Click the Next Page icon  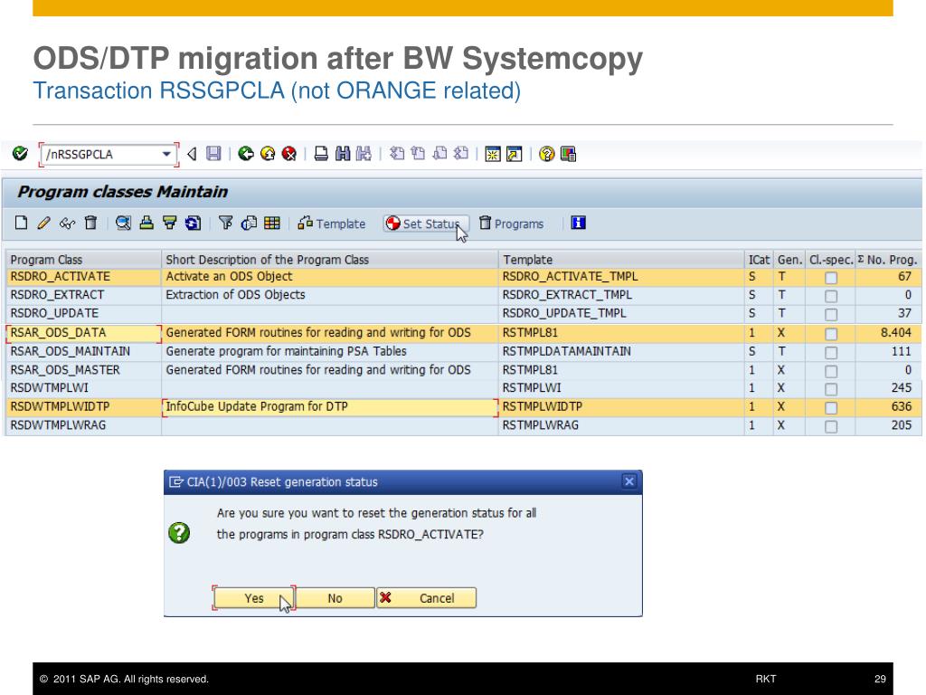(439, 154)
